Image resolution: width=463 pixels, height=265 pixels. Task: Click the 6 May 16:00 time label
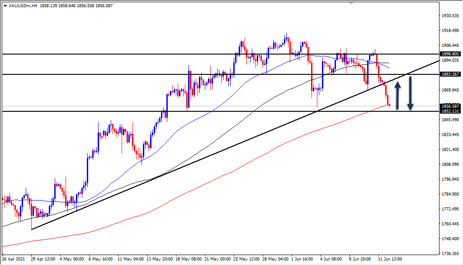(x=101, y=259)
